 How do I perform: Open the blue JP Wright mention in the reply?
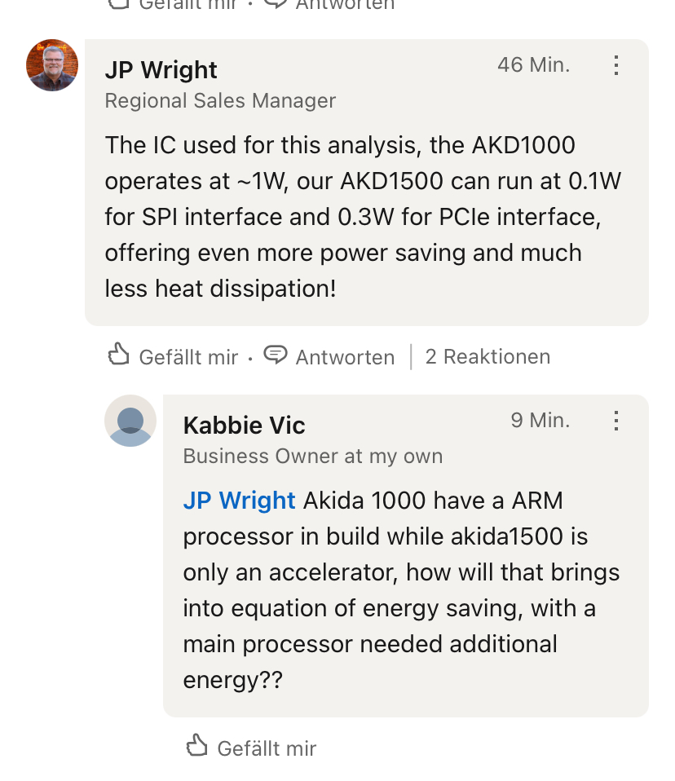point(239,501)
